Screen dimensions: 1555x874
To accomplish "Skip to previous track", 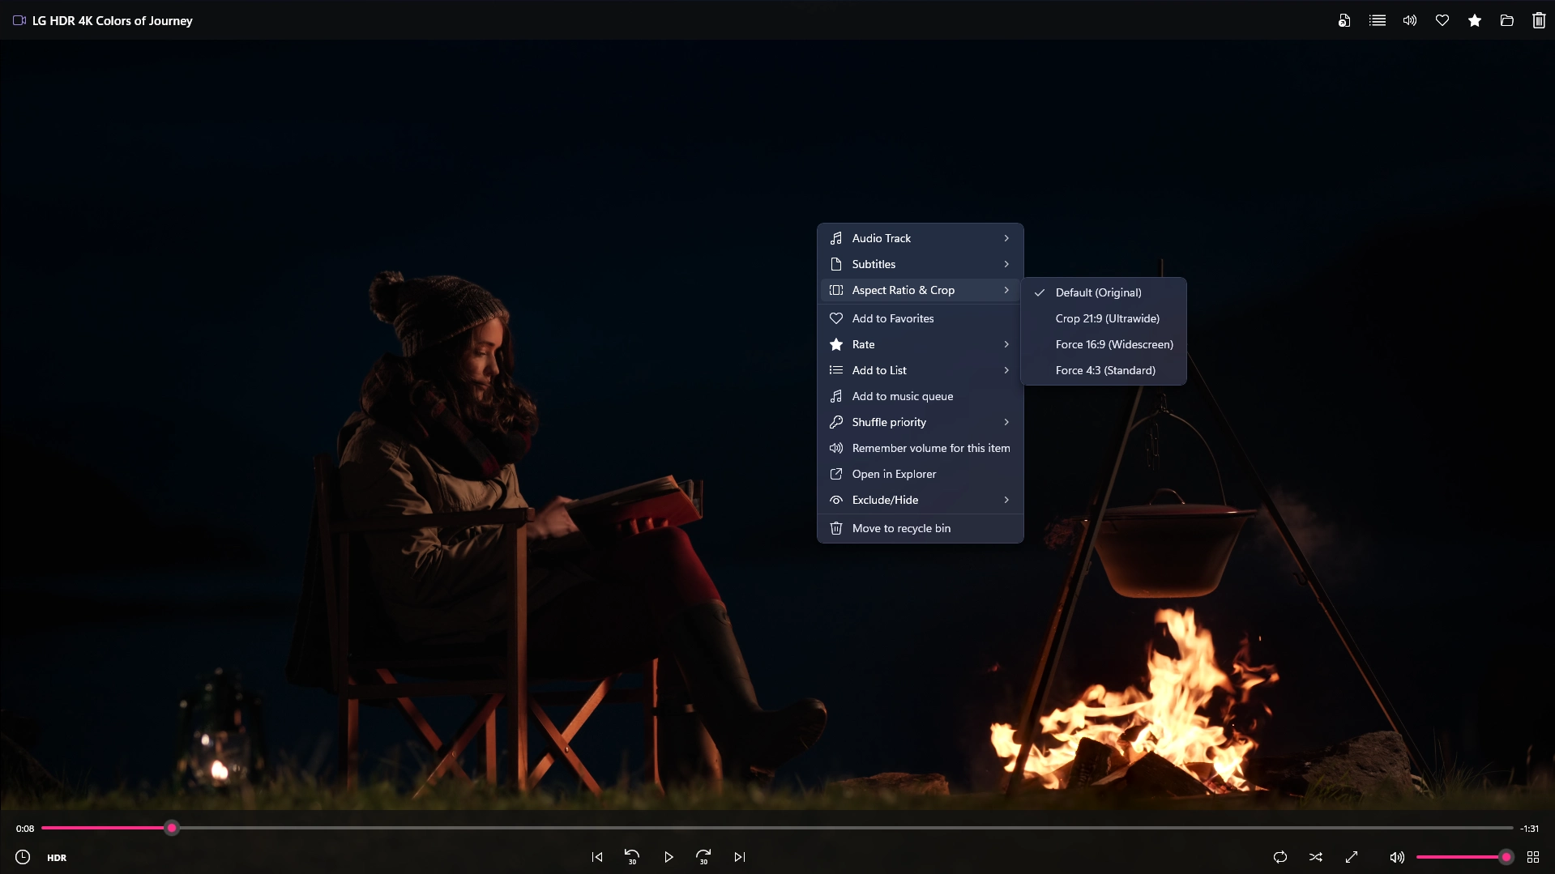I will (x=597, y=857).
